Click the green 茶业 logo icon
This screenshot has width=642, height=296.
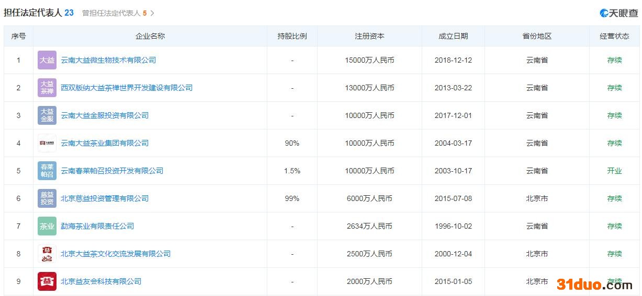(x=47, y=226)
